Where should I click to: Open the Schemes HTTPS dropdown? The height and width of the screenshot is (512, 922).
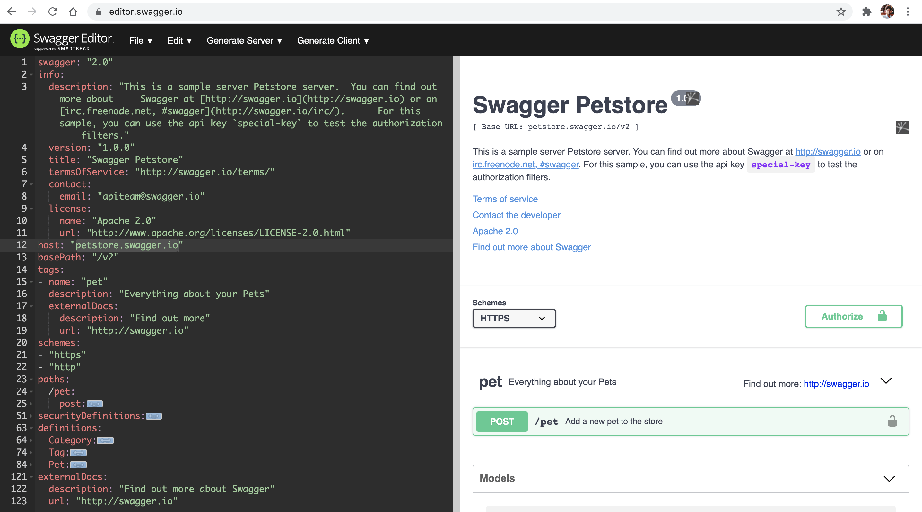514,318
